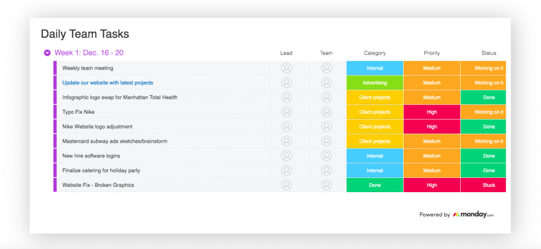Select the Mastercard subway ads sketches/brainstorm task
The image size is (541, 249).
tap(111, 141)
